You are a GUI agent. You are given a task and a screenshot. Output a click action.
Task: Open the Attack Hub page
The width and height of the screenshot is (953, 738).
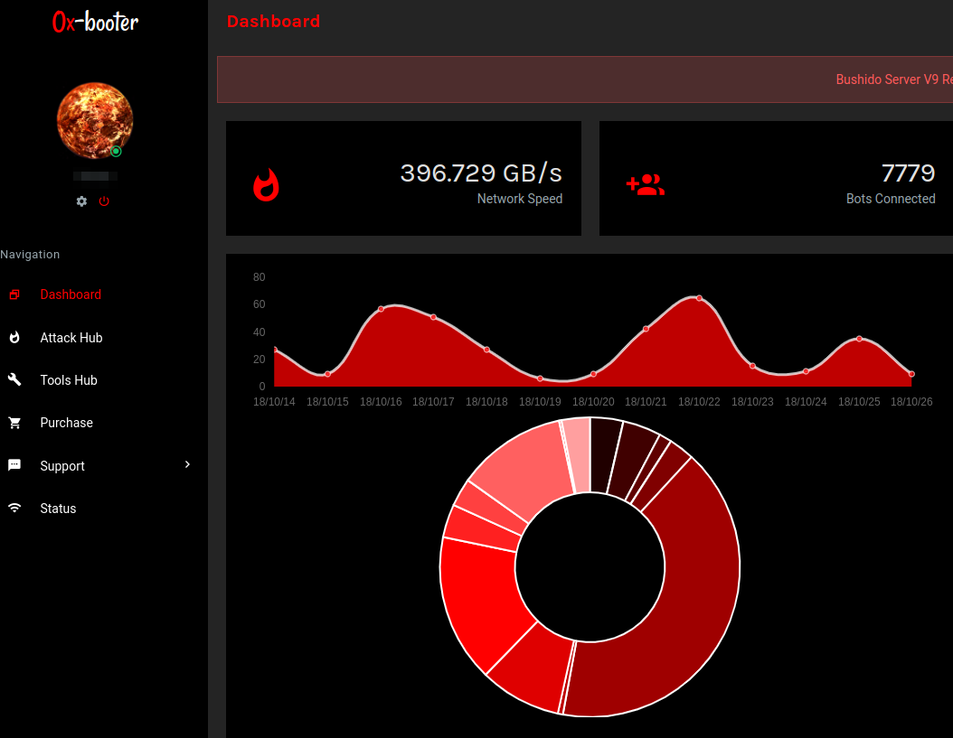tap(71, 338)
